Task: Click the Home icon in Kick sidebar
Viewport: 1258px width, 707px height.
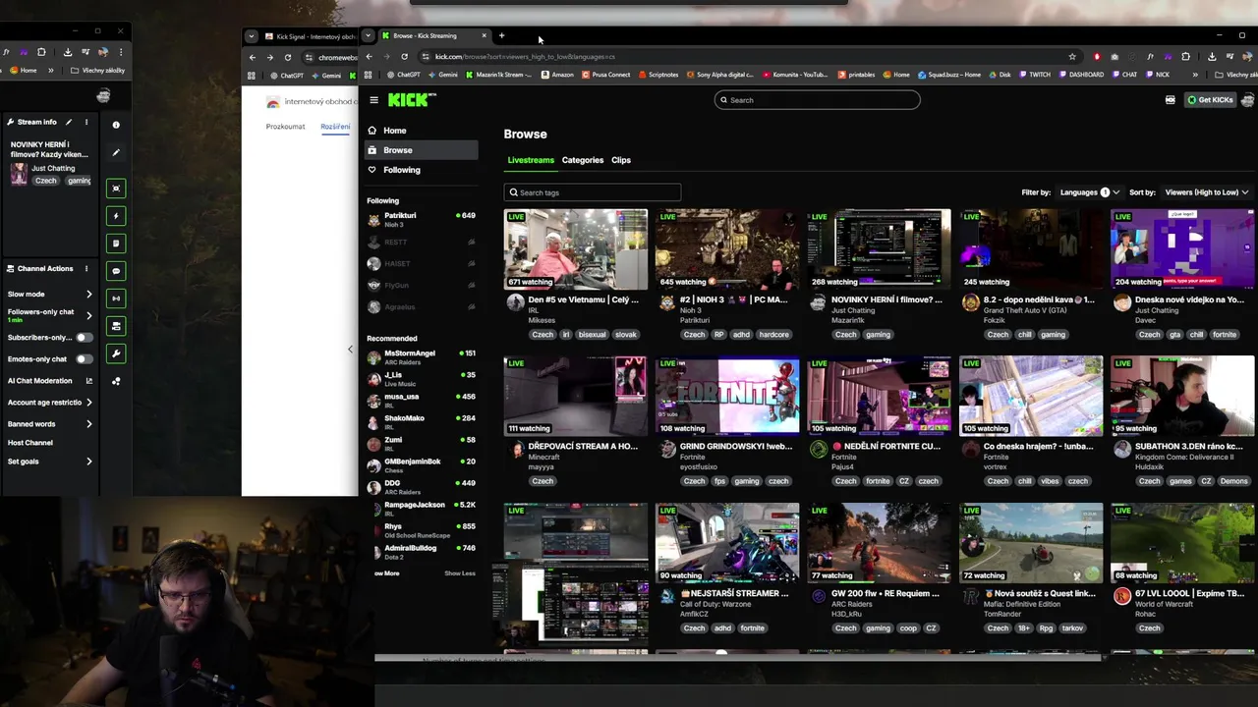Action: (372, 131)
